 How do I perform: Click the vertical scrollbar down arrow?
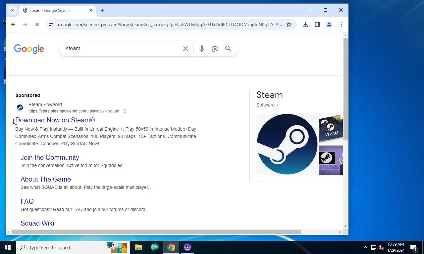pos(346,226)
